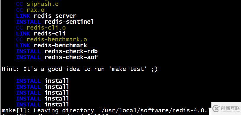Select the redis-check-rdb text

tap(71, 51)
